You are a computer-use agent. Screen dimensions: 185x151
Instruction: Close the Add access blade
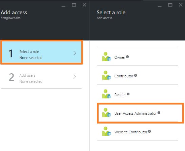84,5
